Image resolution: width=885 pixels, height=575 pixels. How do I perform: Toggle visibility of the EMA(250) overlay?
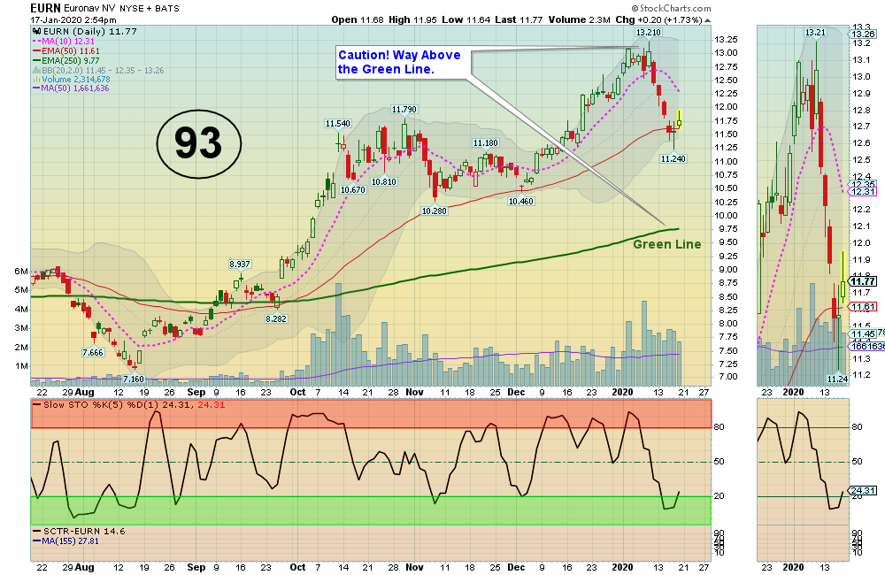tap(35, 60)
